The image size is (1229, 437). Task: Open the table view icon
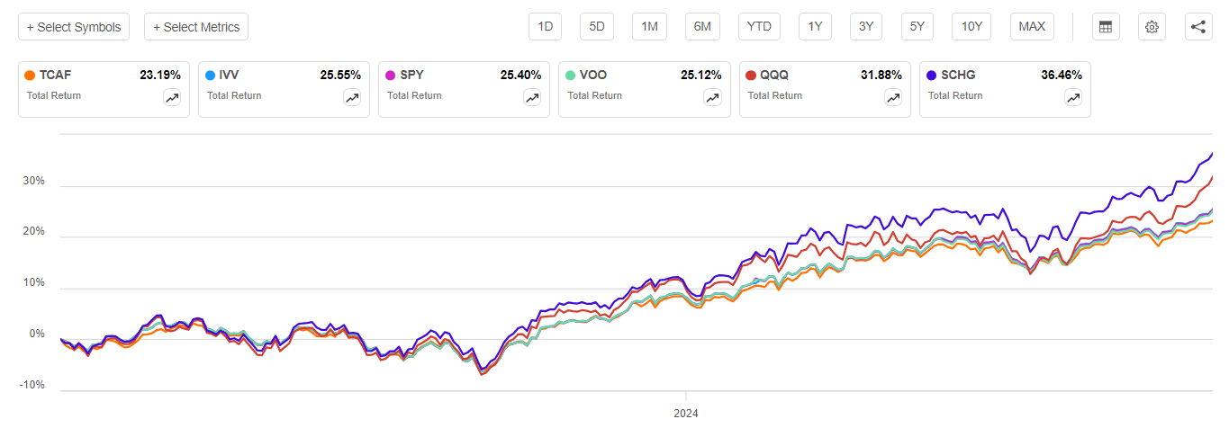1106,27
